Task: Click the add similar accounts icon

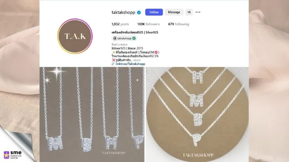Action: point(189,12)
